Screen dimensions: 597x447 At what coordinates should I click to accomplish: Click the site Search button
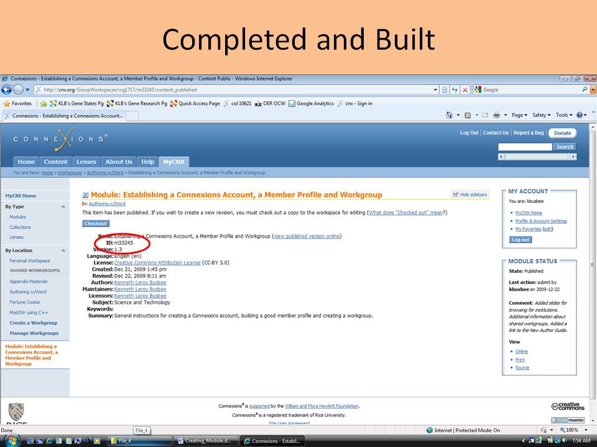click(x=564, y=147)
